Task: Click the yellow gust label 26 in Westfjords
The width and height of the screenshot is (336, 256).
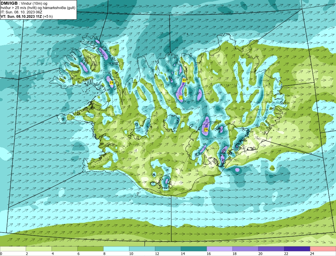Action: click(x=112, y=82)
